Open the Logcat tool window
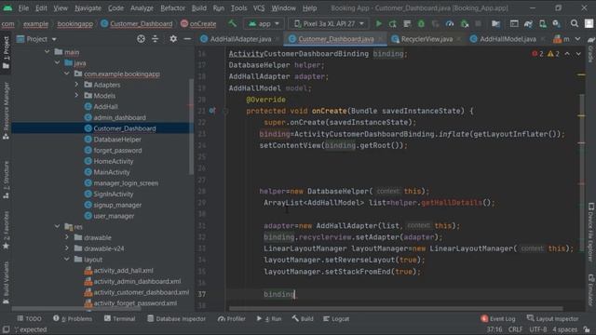The image size is (596, 335). 336,318
